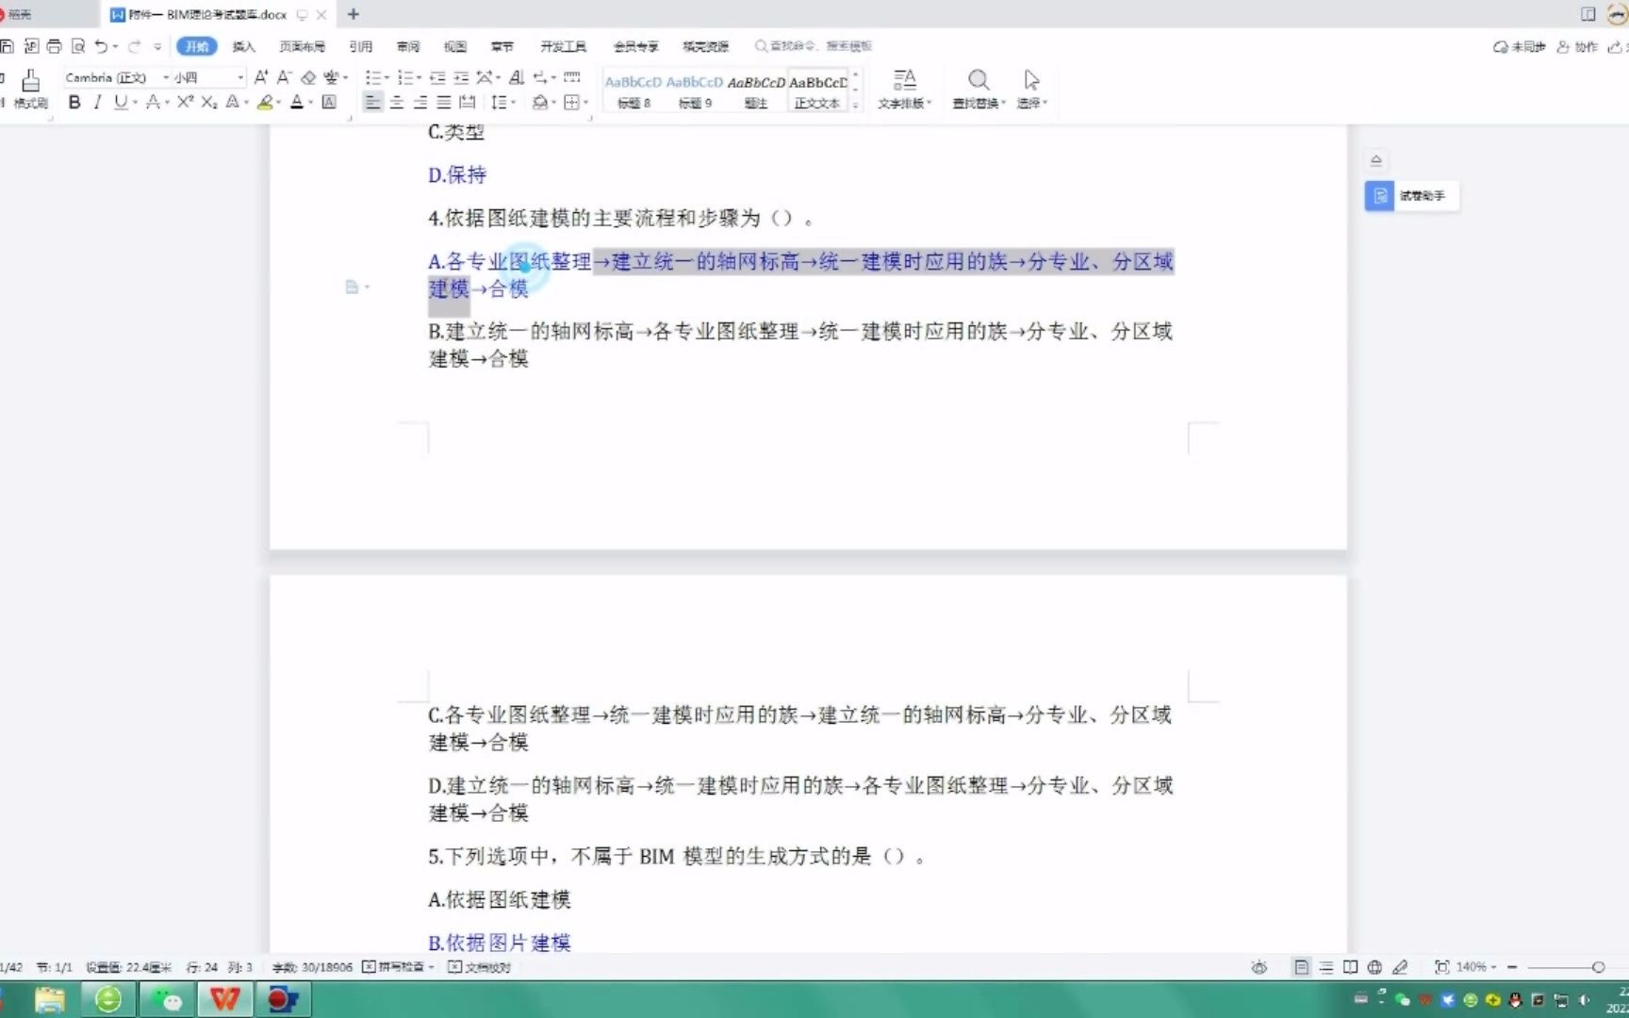This screenshot has height=1018, width=1629.
Task: Apply the 题注 style
Action: point(756,91)
